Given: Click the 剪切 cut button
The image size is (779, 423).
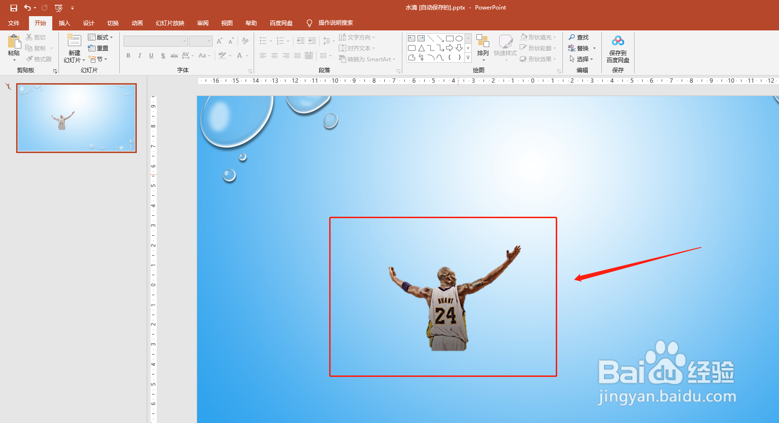Looking at the screenshot, I should tap(36, 37).
